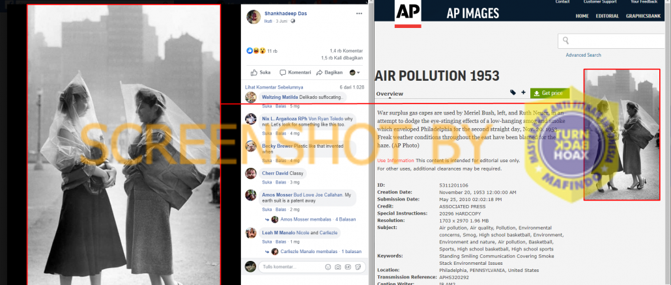This screenshot has width=671, height=285.
Task: Open tagged name Carliezle in Leah's comment
Action: tap(328, 233)
